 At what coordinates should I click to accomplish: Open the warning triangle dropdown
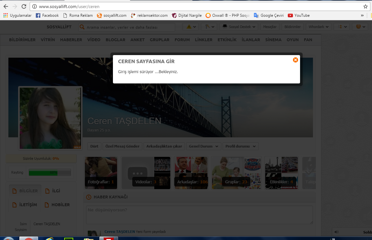coord(191,27)
